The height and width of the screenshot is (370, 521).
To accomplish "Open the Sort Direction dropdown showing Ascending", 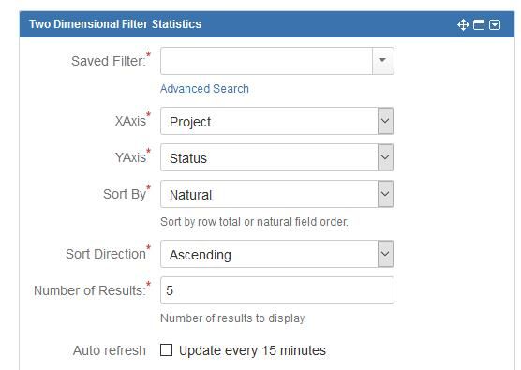I will click(x=277, y=254).
